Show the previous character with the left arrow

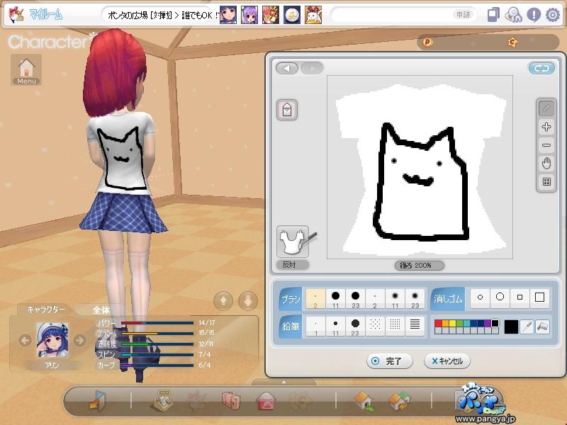tap(25, 340)
